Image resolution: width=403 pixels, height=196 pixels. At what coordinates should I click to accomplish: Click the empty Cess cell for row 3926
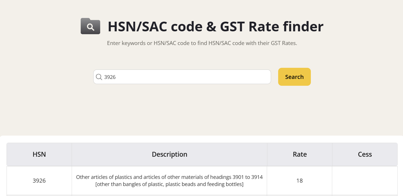point(365,180)
